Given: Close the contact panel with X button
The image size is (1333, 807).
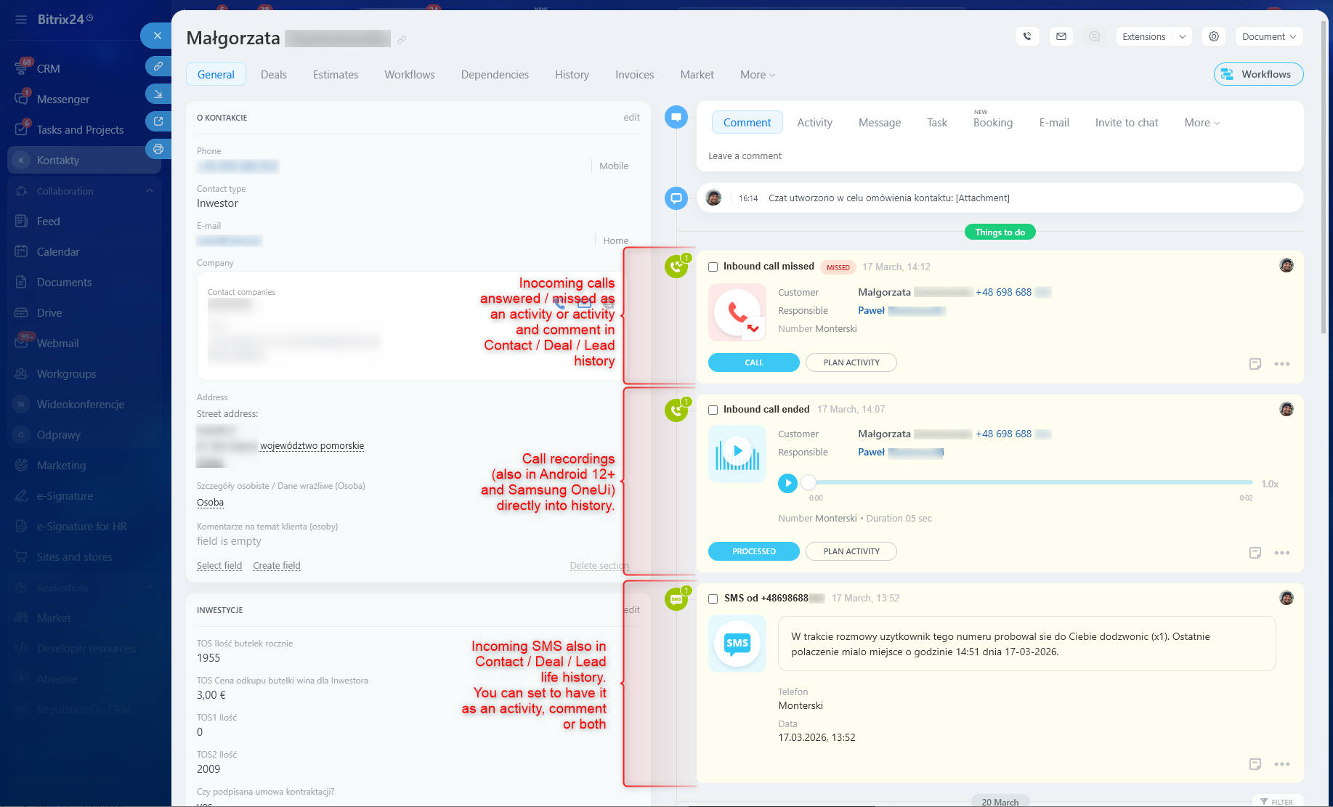Looking at the screenshot, I should pyautogui.click(x=157, y=36).
